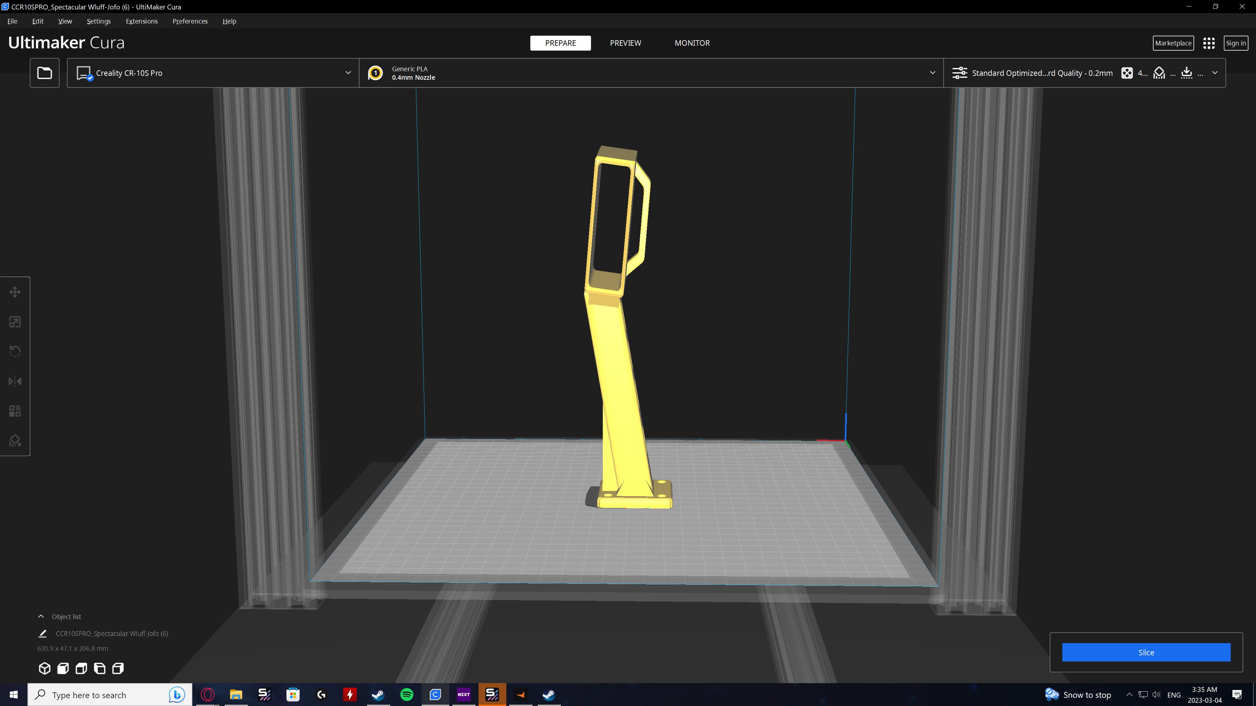Switch to the MONITOR stage
Viewport: 1256px width, 706px height.
[692, 43]
